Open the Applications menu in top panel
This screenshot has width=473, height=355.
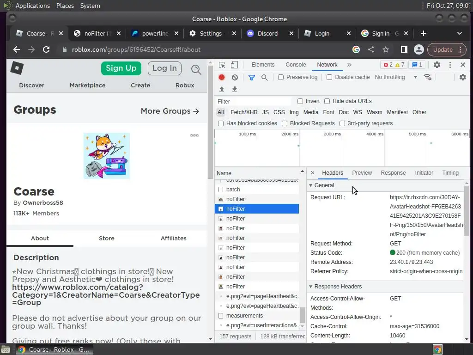tap(33, 6)
